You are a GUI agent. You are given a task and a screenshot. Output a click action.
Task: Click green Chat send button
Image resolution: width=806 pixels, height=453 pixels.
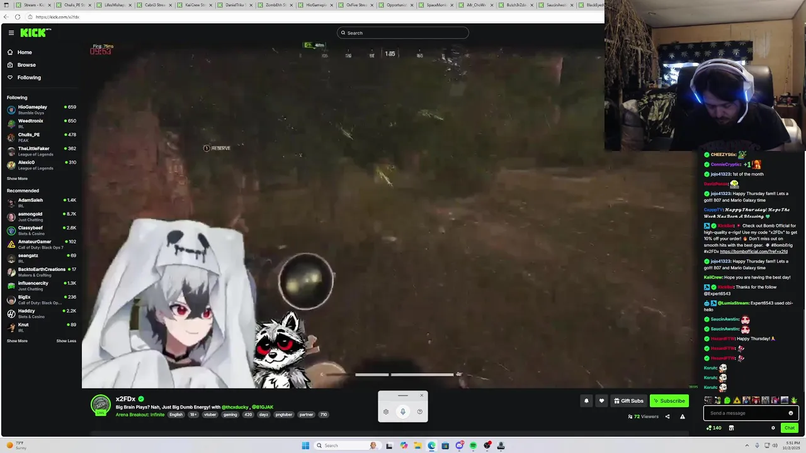(789, 428)
